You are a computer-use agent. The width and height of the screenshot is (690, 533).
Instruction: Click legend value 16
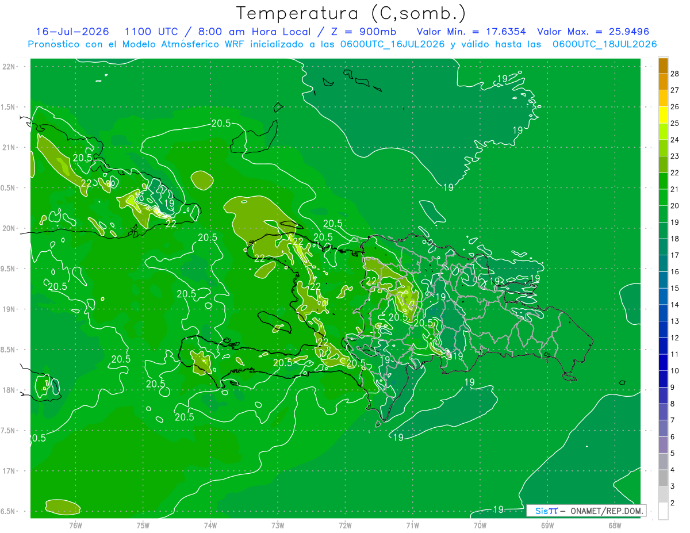[675, 272]
